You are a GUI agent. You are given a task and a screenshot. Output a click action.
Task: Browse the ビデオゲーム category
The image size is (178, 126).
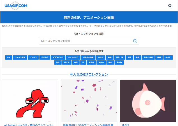58,57
